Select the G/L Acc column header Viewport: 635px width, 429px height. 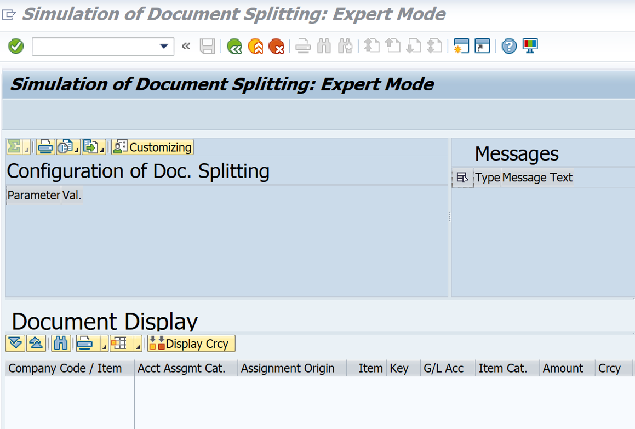tap(448, 368)
